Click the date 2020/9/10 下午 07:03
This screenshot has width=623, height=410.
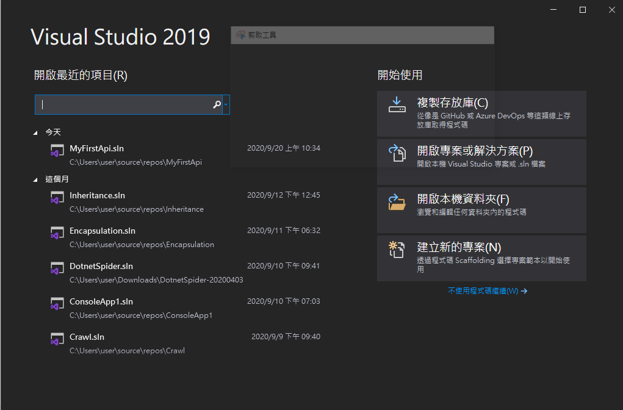[x=284, y=301]
